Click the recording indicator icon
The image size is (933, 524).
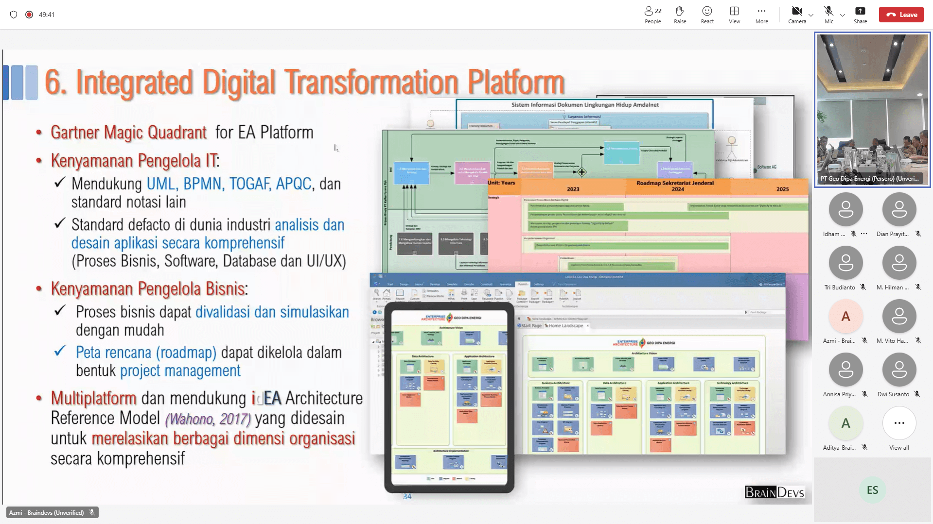tap(29, 15)
